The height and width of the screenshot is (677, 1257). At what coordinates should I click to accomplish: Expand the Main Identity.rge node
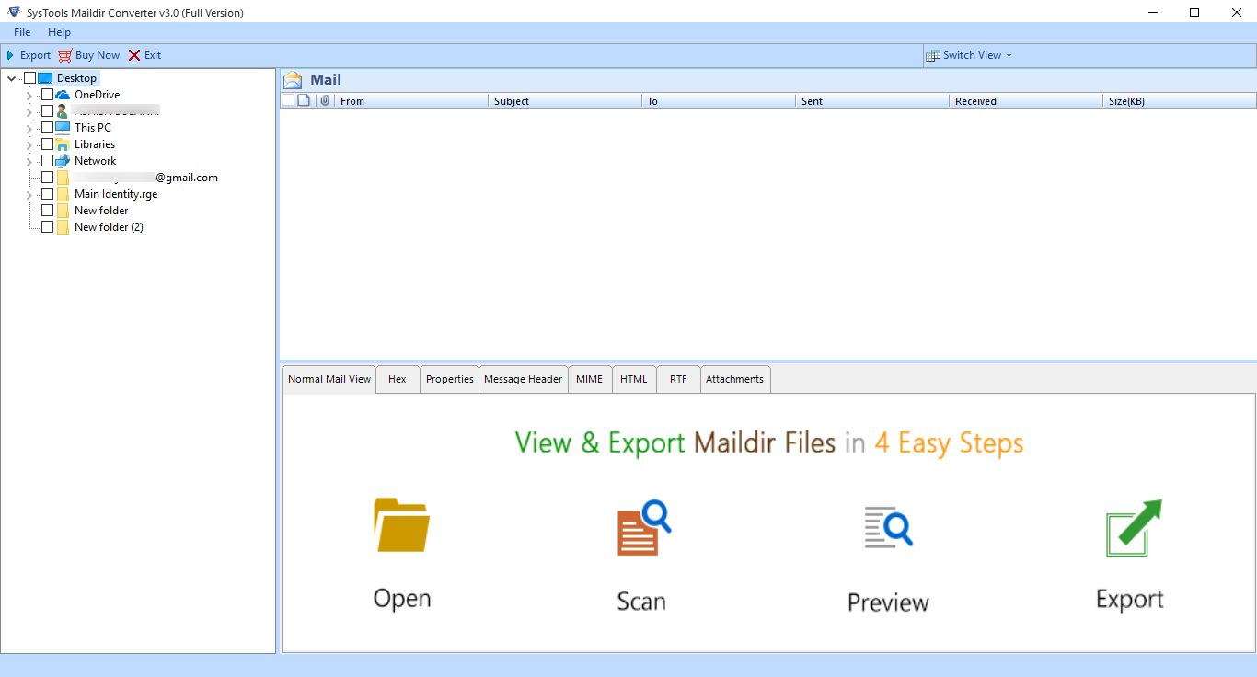pos(29,195)
